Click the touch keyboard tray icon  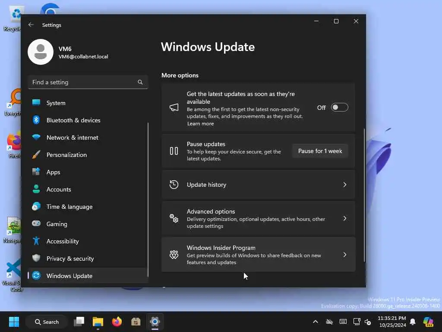[343, 322]
